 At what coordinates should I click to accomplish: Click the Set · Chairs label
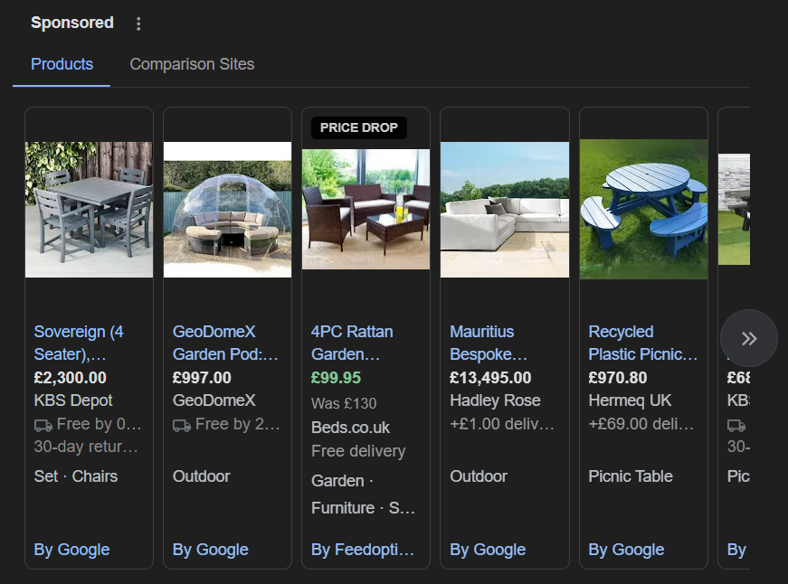pos(76,476)
